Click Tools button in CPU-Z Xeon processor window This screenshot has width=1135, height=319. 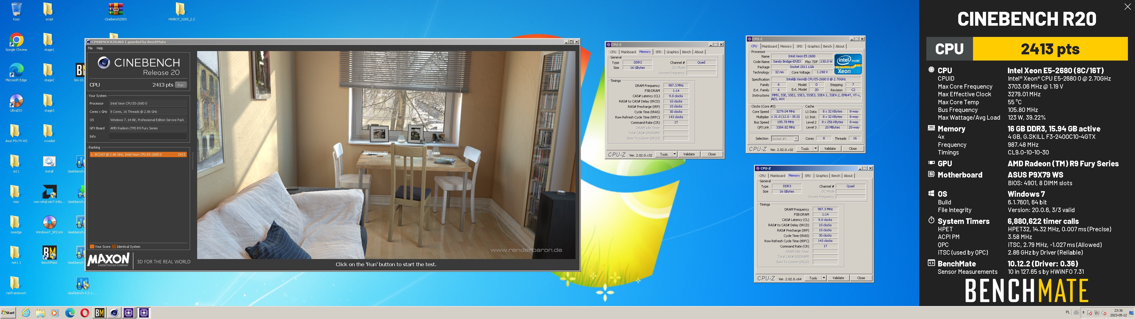coord(805,149)
